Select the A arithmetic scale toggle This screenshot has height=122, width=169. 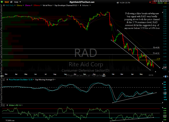coord(164,77)
